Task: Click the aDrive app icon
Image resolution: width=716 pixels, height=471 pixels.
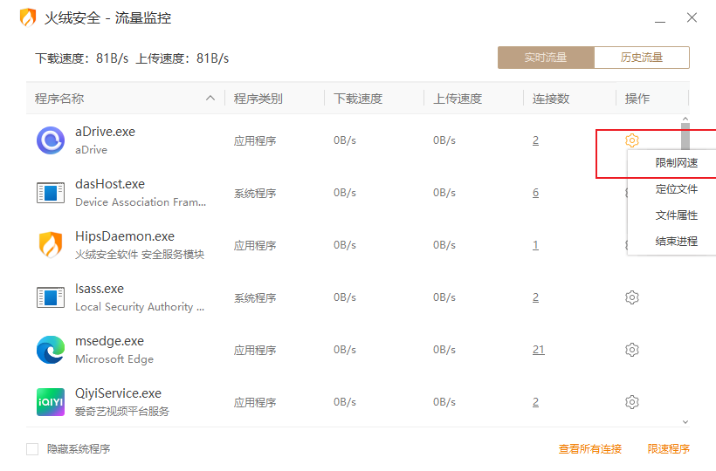Action: [51, 140]
